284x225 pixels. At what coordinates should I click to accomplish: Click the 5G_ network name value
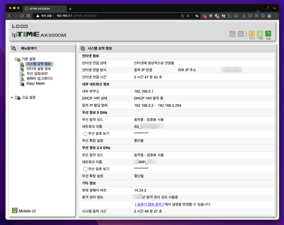(x=149, y=127)
